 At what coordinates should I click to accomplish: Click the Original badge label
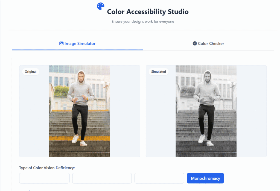click(31, 72)
